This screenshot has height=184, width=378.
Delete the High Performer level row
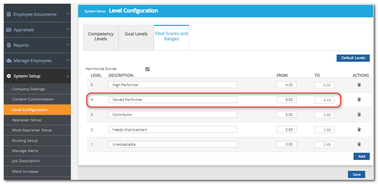(x=359, y=85)
